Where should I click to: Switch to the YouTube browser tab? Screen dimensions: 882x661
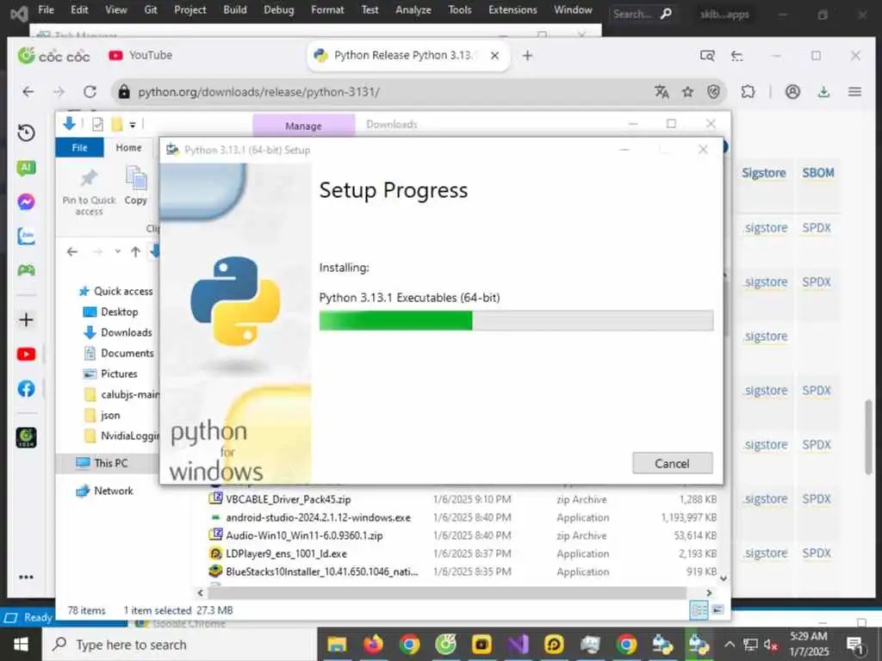[142, 55]
